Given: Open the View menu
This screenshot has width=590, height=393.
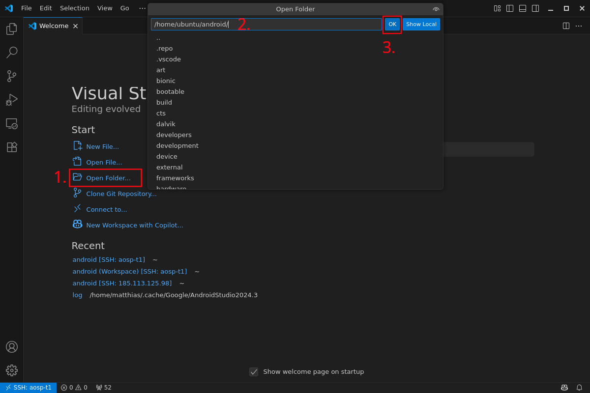Looking at the screenshot, I should (105, 8).
